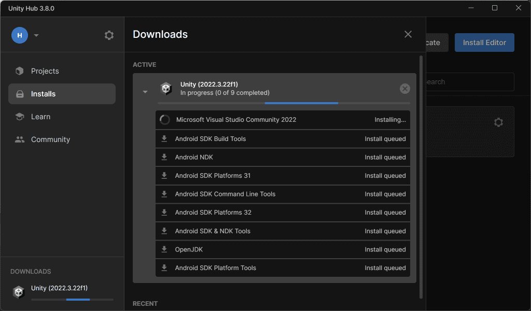
Task: Click the Downloads panel vertical scrollbar
Action: (x=421, y=176)
